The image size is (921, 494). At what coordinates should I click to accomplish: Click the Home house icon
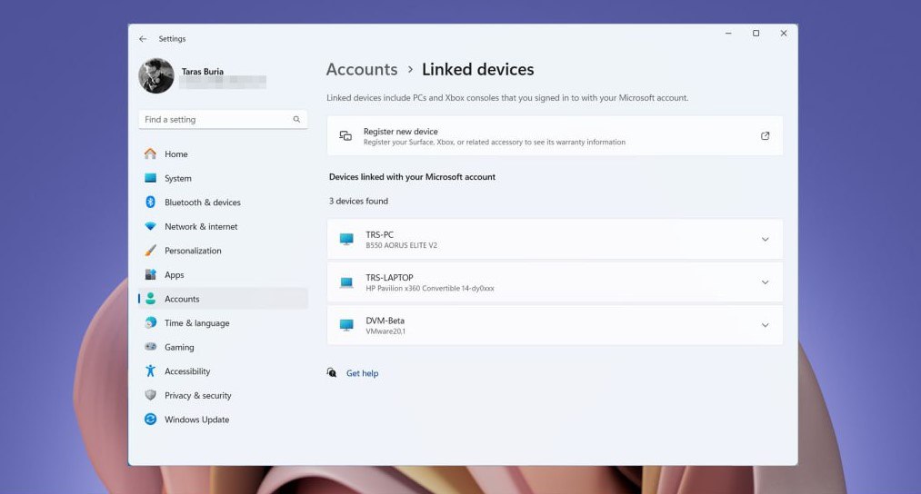150,153
